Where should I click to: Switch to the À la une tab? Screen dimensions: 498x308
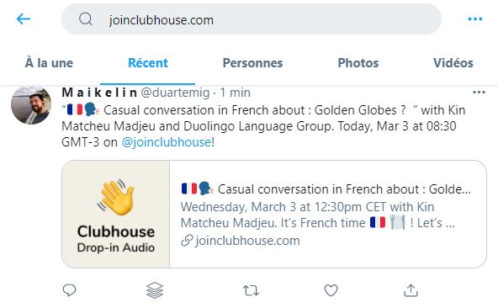tap(49, 63)
